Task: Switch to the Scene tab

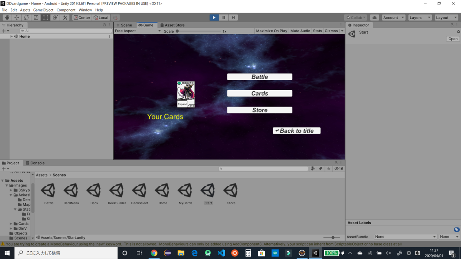Action: 124,25
